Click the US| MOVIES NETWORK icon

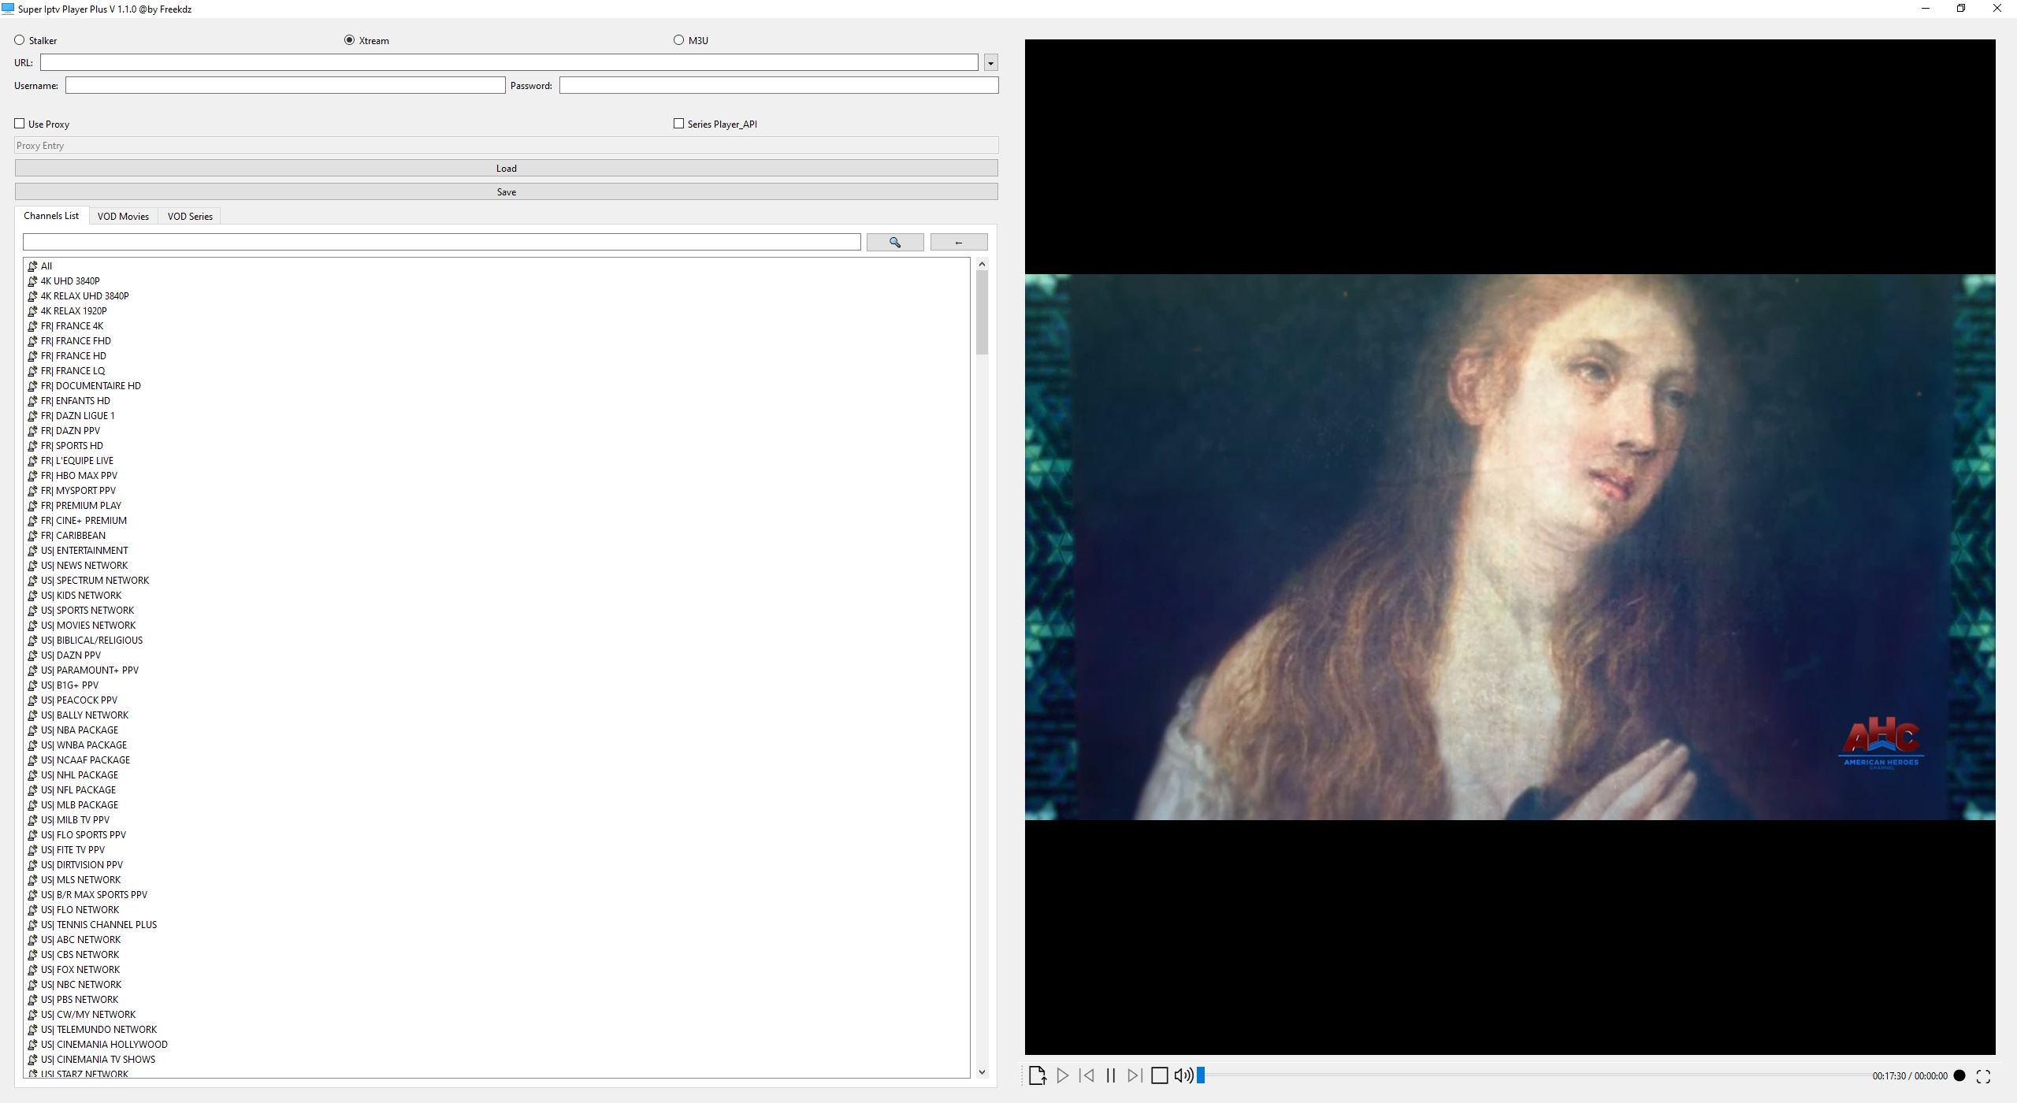(32, 626)
